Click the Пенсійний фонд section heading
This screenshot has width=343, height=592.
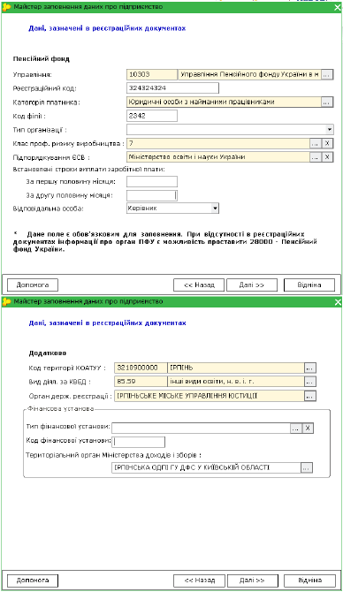click(x=42, y=59)
